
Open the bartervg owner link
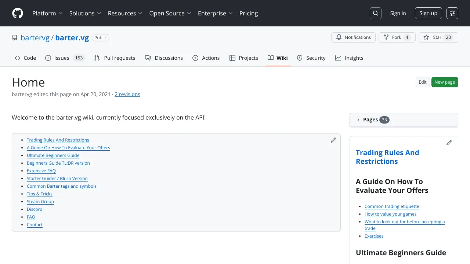click(35, 38)
